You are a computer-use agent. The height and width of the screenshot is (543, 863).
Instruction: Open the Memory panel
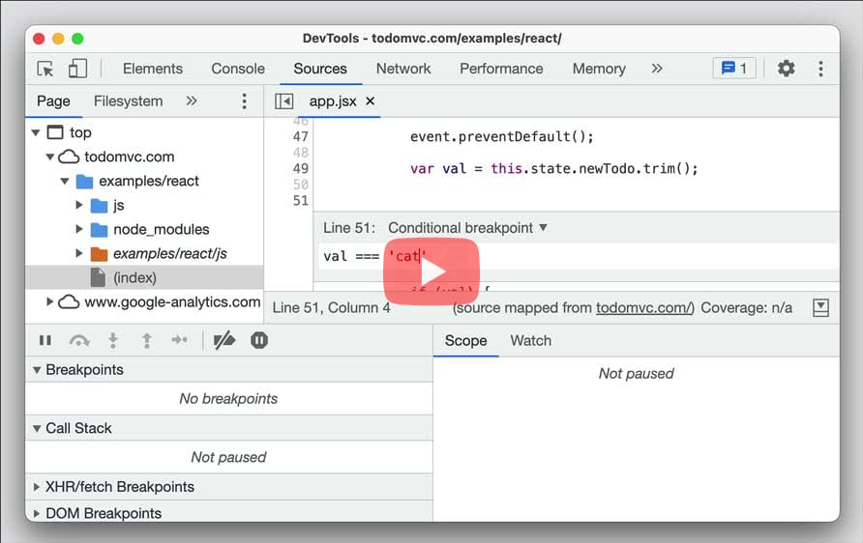599,69
